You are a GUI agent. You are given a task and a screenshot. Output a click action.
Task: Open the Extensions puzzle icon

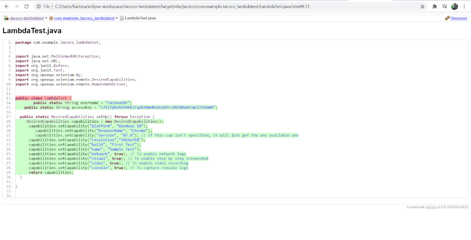435,6
